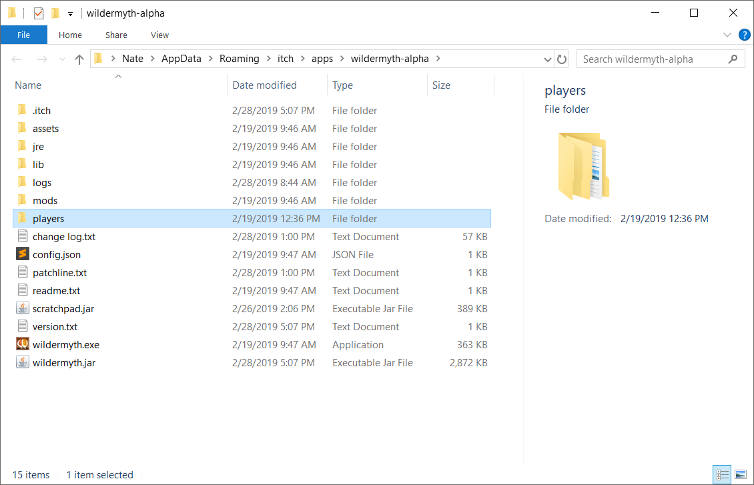Switch to the View ribbon tab
The width and height of the screenshot is (754, 485).
[159, 35]
